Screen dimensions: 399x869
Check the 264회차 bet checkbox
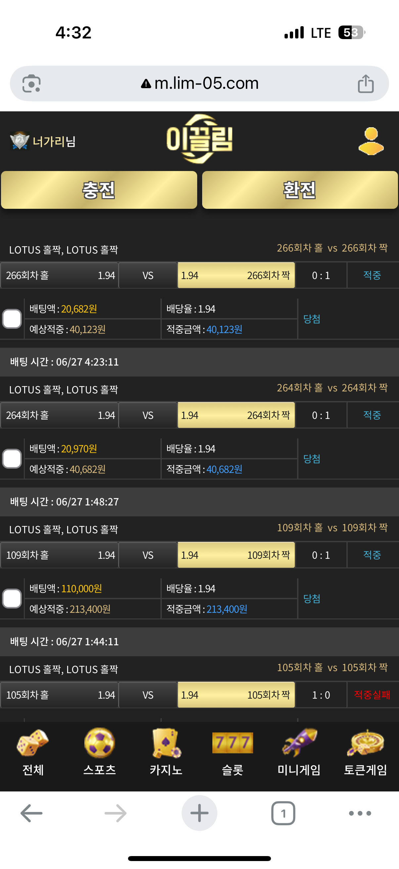(x=12, y=459)
